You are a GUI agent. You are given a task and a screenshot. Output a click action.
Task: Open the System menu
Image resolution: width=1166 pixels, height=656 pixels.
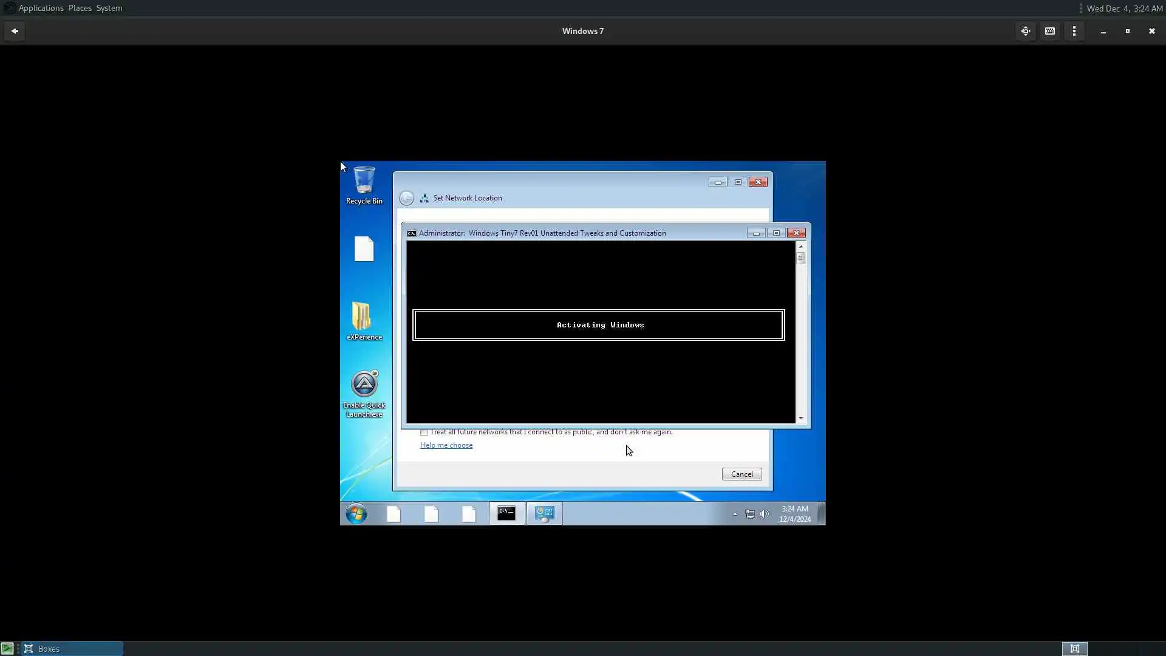[x=109, y=8]
